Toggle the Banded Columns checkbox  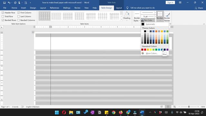pyautogui.click(x=19, y=20)
